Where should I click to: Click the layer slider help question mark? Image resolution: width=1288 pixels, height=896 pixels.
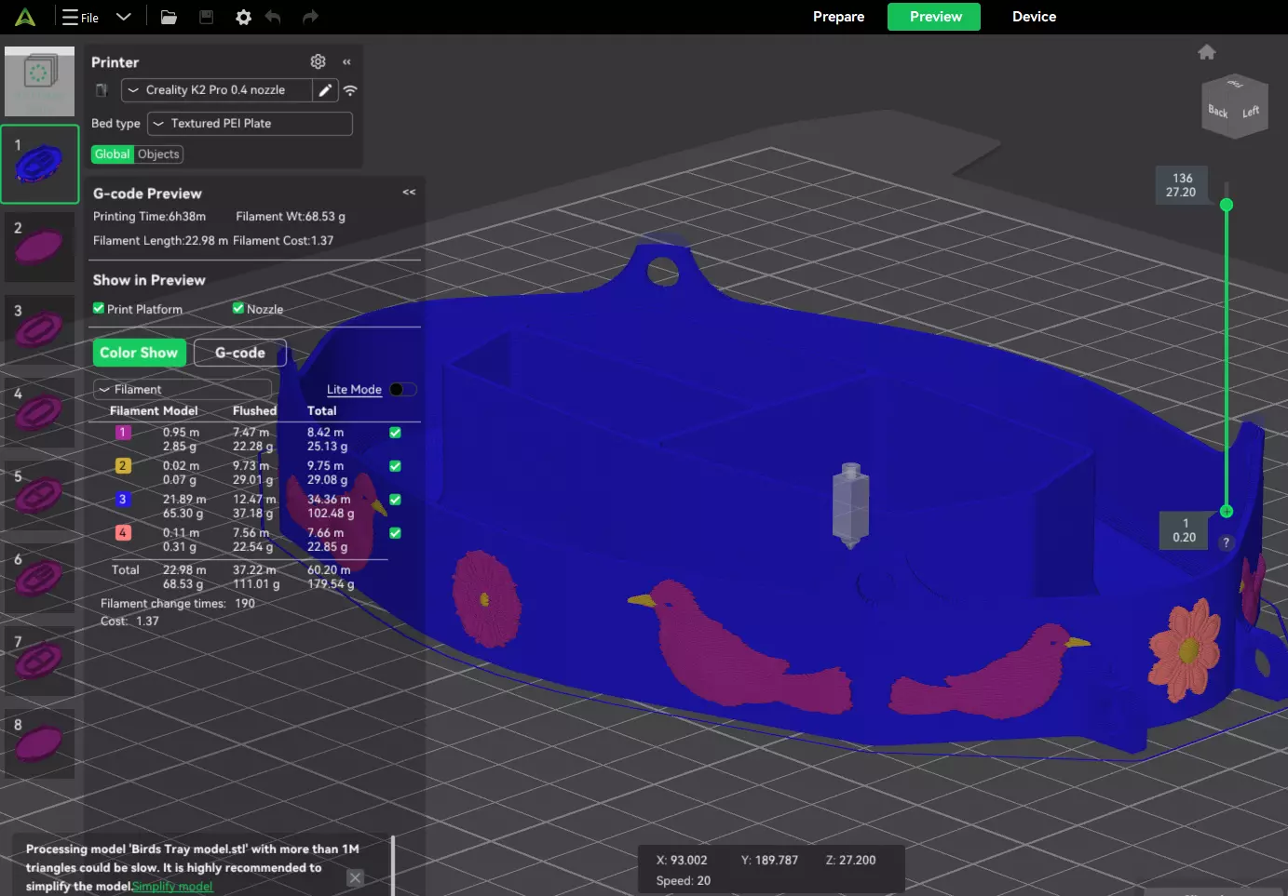pos(1226,542)
